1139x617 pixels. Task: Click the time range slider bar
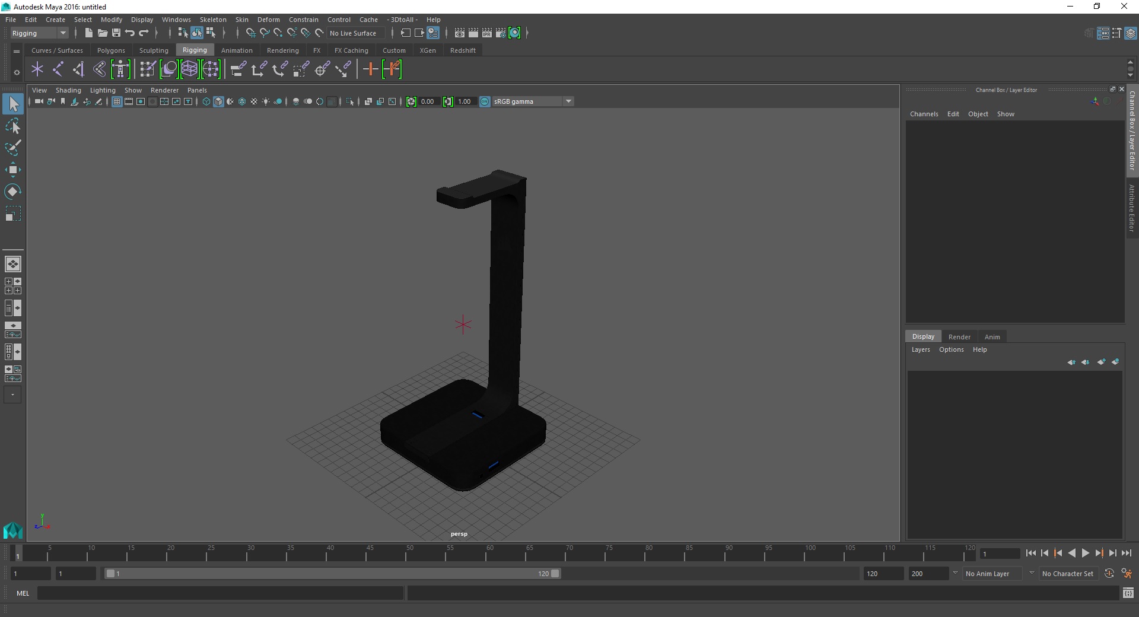pos(332,574)
